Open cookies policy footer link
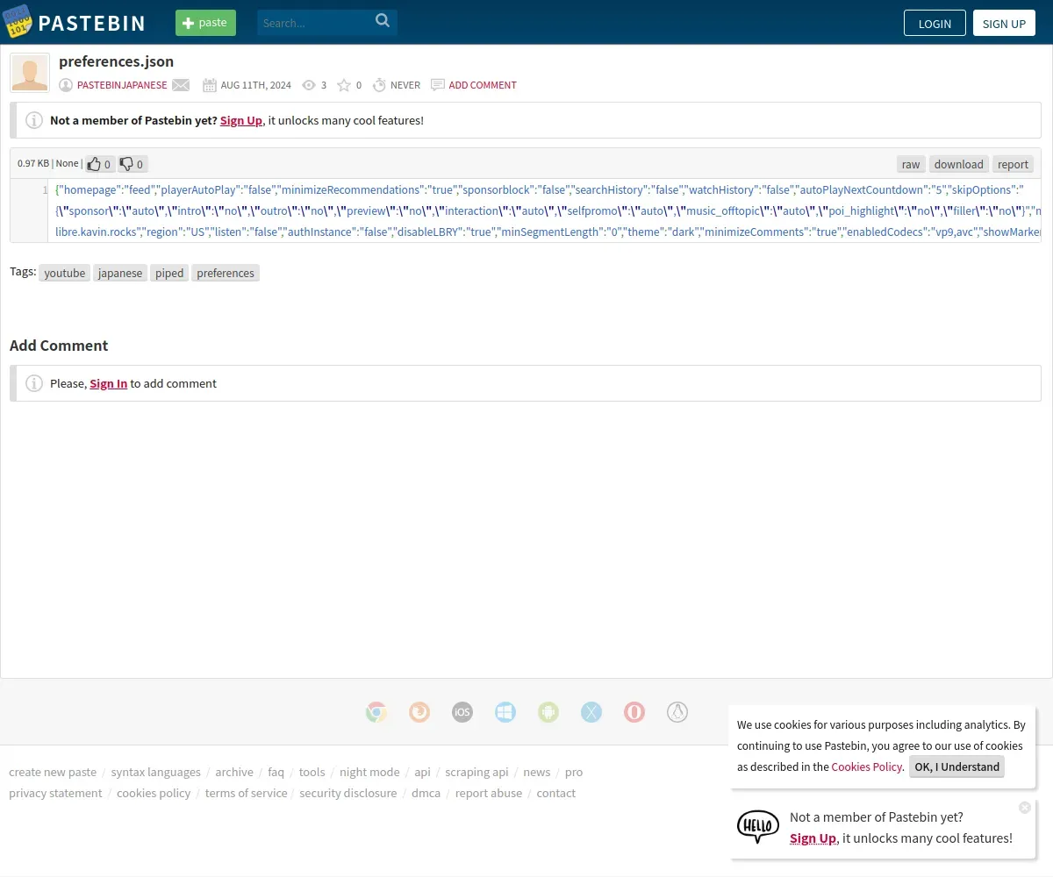This screenshot has width=1053, height=877. pos(154,793)
